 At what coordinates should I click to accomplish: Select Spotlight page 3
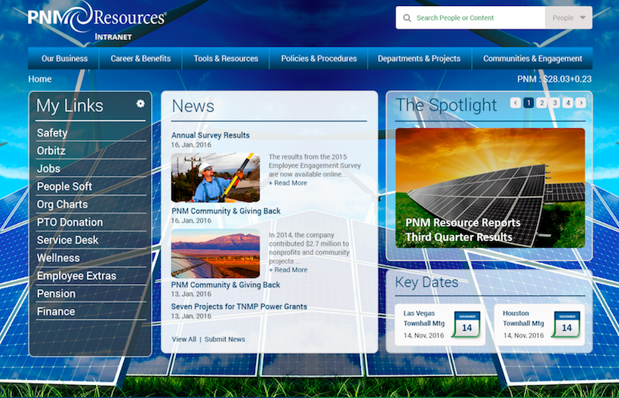pyautogui.click(x=555, y=103)
